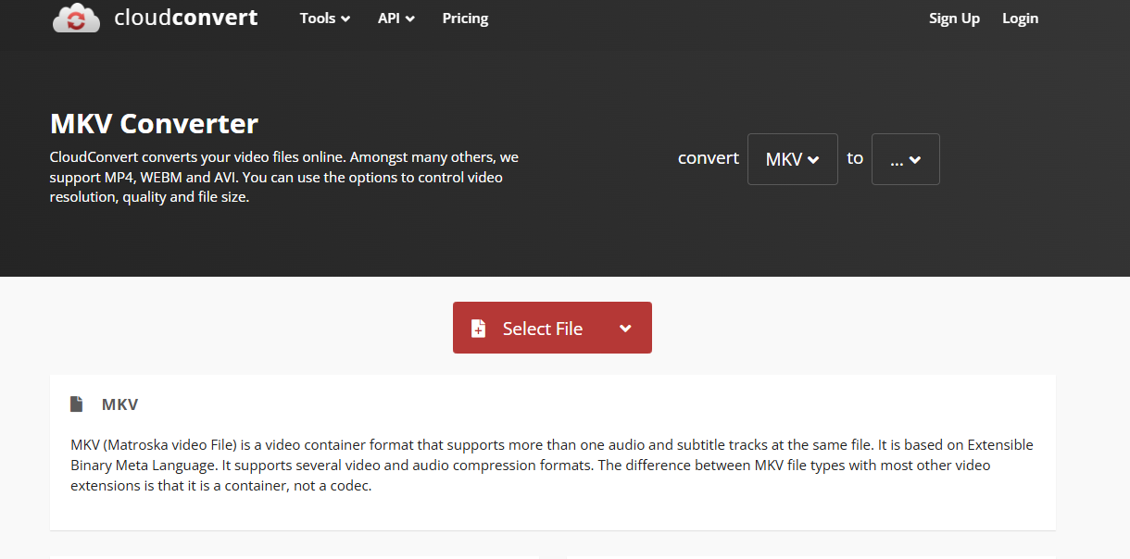
Task: Expand the Select File source options arrow
Action: (625, 329)
